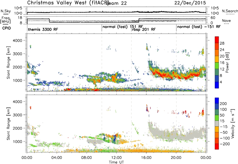The image size is (238, 164).
Task: Click the '18' tick on the frequency axis
Action: (x=20, y=18)
